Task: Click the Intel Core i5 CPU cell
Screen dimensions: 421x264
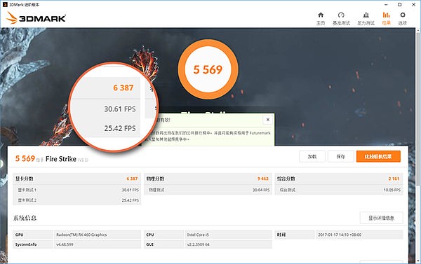Action: [x=228, y=235]
